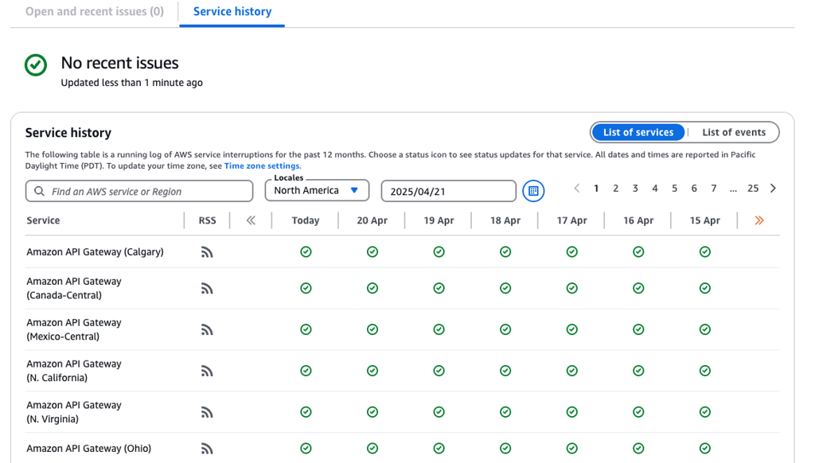Go to page 2 of services
This screenshot has height=463, width=815.
615,189
